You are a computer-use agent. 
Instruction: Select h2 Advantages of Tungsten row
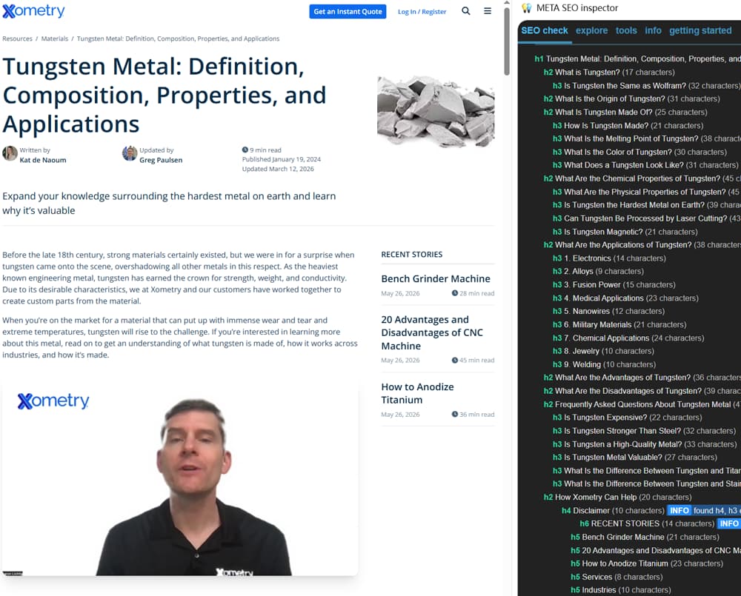(x=642, y=378)
